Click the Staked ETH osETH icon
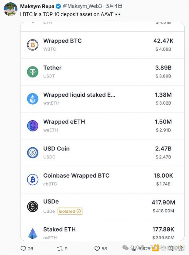Screen dimensions: 189x255 pyautogui.click(x=33, y=233)
